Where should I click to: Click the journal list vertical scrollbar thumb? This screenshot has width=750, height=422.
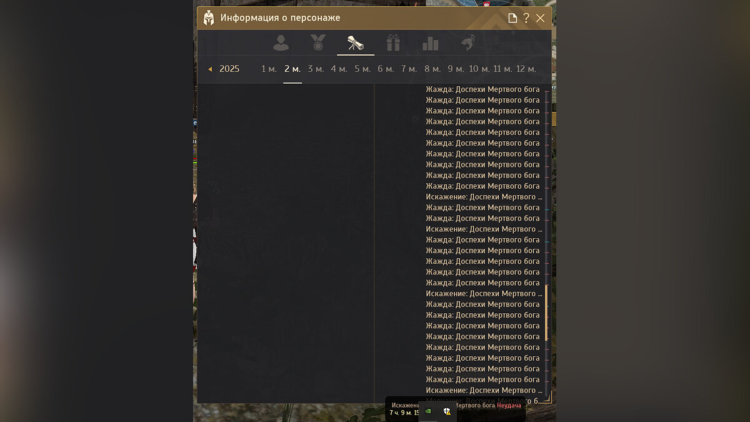[546, 313]
